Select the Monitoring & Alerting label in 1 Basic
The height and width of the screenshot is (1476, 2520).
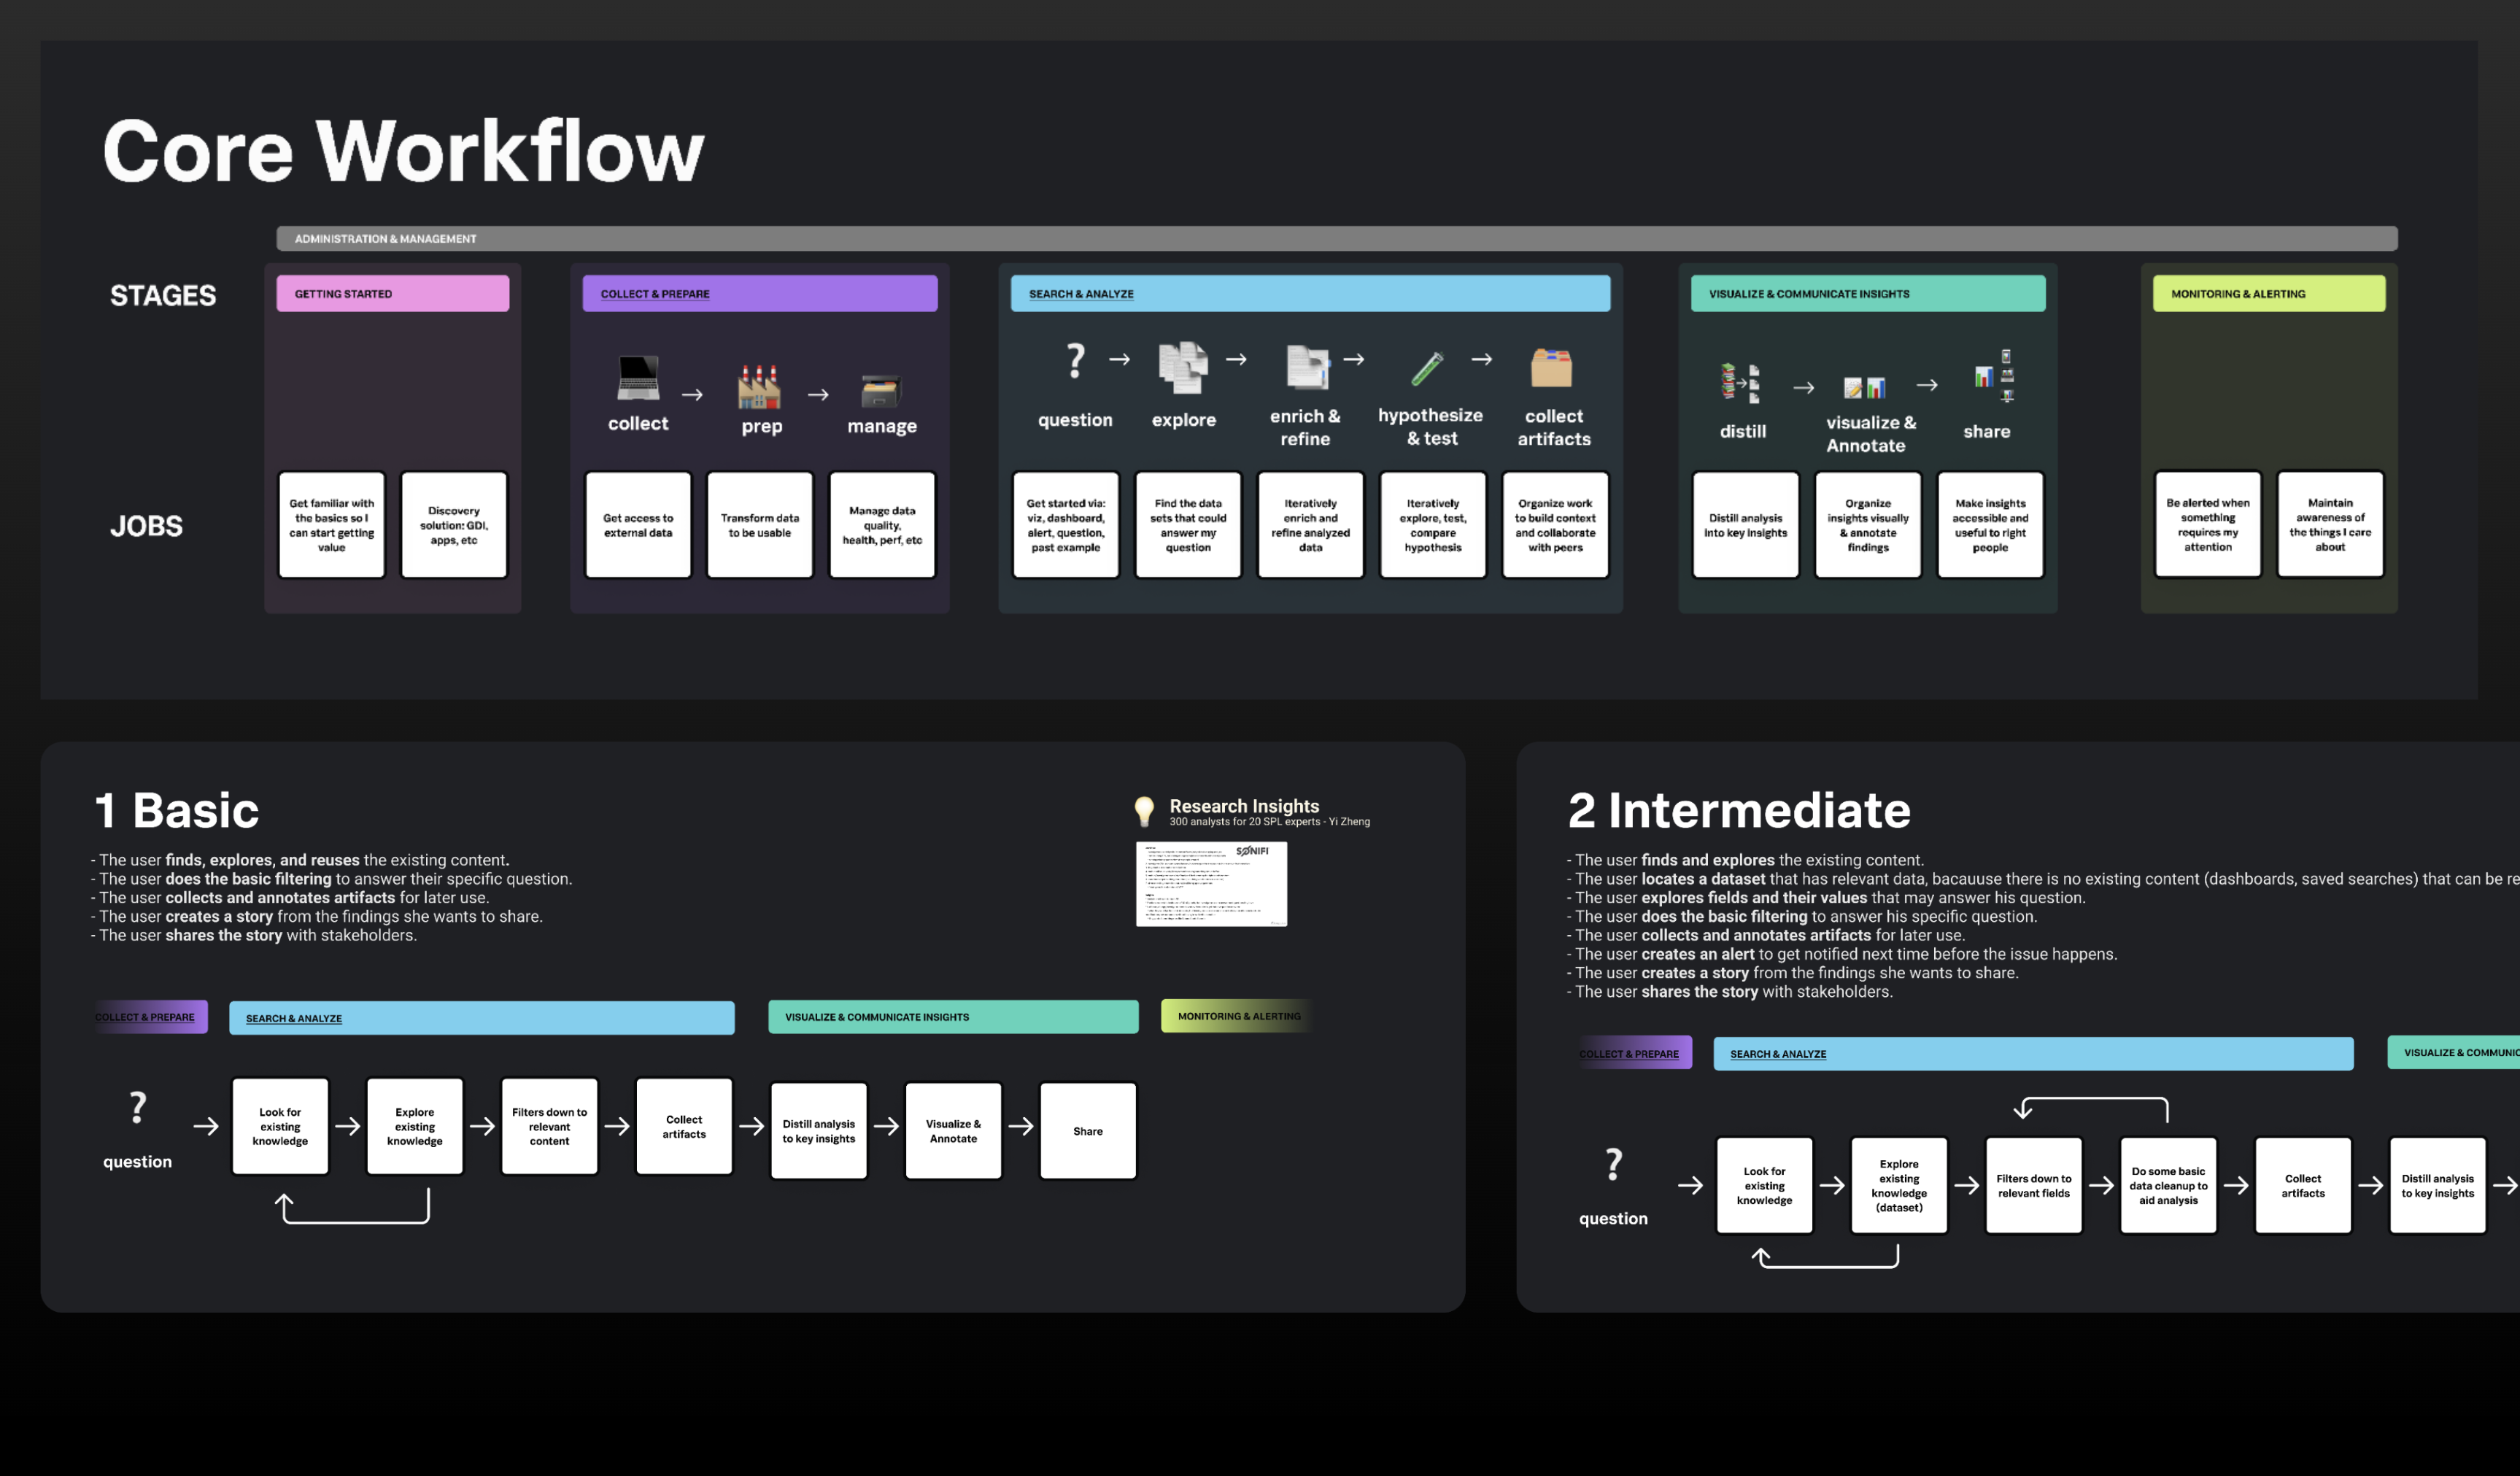pyautogui.click(x=1238, y=1017)
